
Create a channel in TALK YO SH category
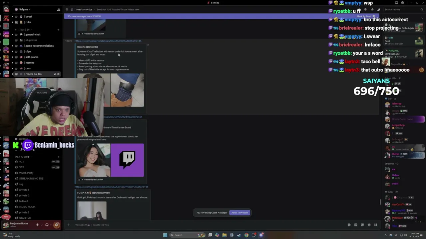(58, 157)
